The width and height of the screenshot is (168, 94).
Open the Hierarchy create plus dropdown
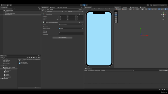click(2, 9)
